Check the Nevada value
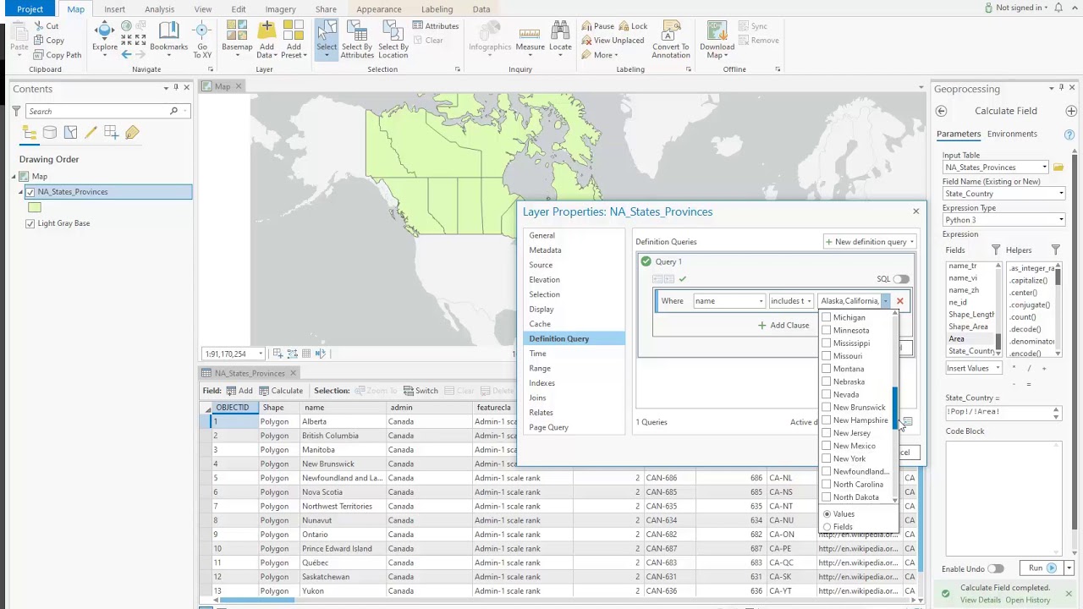The height and width of the screenshot is (609, 1083). (827, 394)
